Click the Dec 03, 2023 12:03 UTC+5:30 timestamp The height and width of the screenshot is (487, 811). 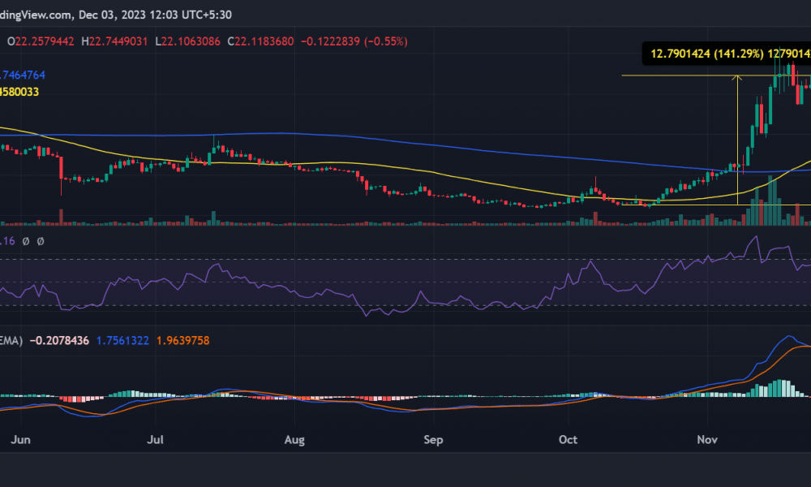coord(155,15)
